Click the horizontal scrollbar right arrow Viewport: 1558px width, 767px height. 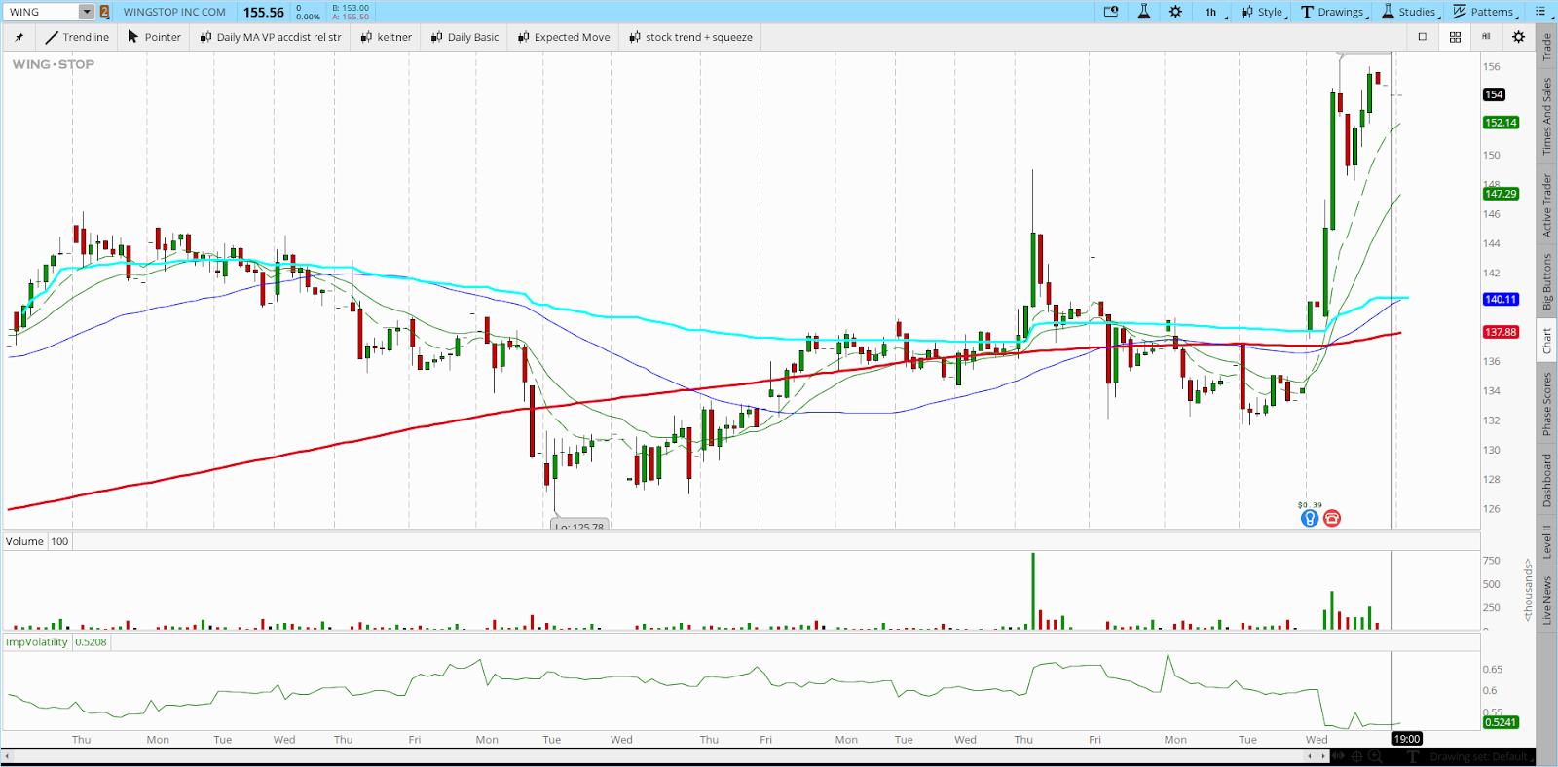pyautogui.click(x=1321, y=756)
